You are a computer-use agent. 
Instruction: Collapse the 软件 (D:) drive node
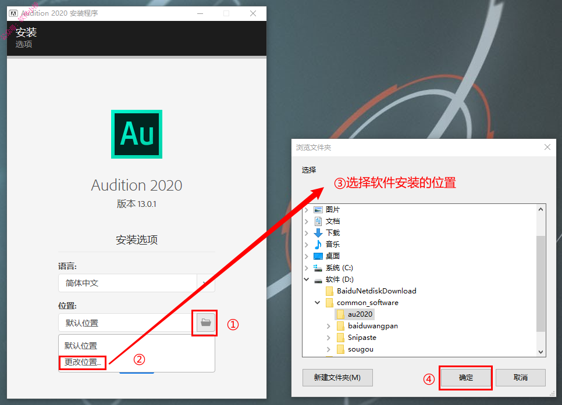[307, 279]
